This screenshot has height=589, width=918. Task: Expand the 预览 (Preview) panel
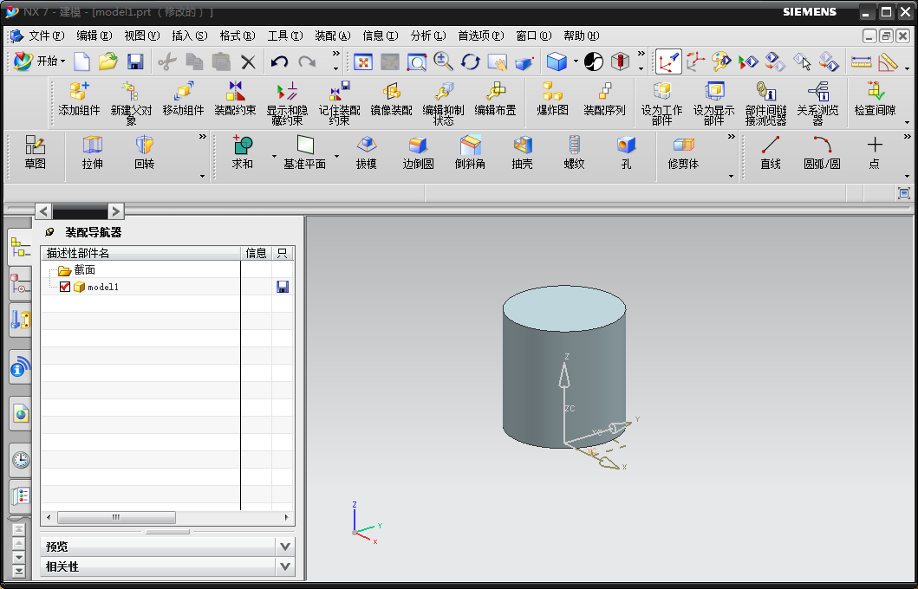click(284, 547)
